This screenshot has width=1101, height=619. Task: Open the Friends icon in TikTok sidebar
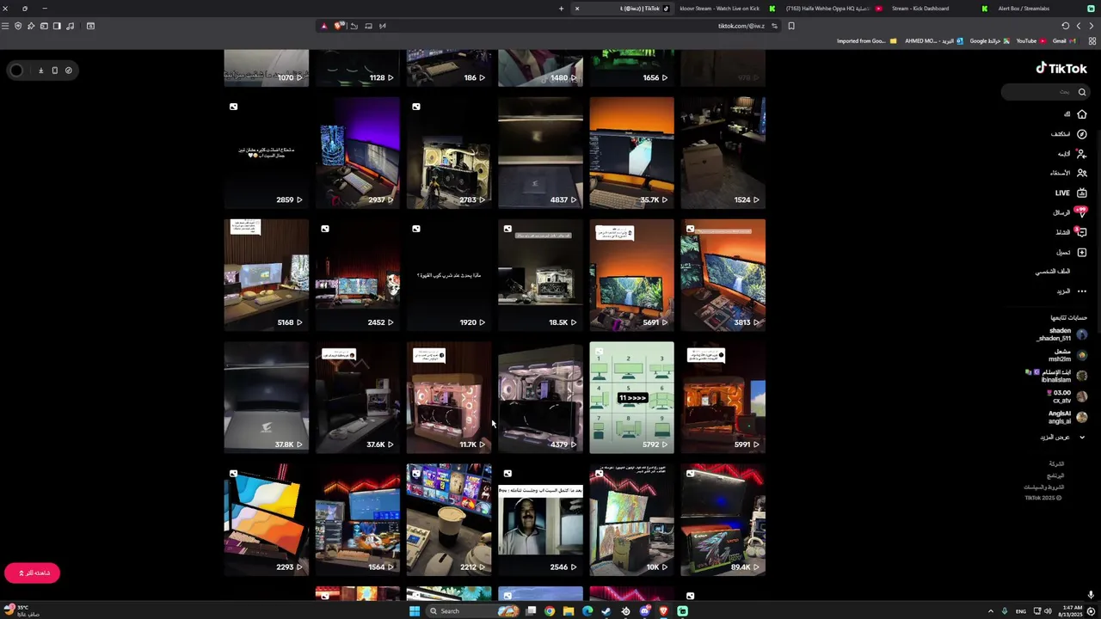tap(1082, 173)
